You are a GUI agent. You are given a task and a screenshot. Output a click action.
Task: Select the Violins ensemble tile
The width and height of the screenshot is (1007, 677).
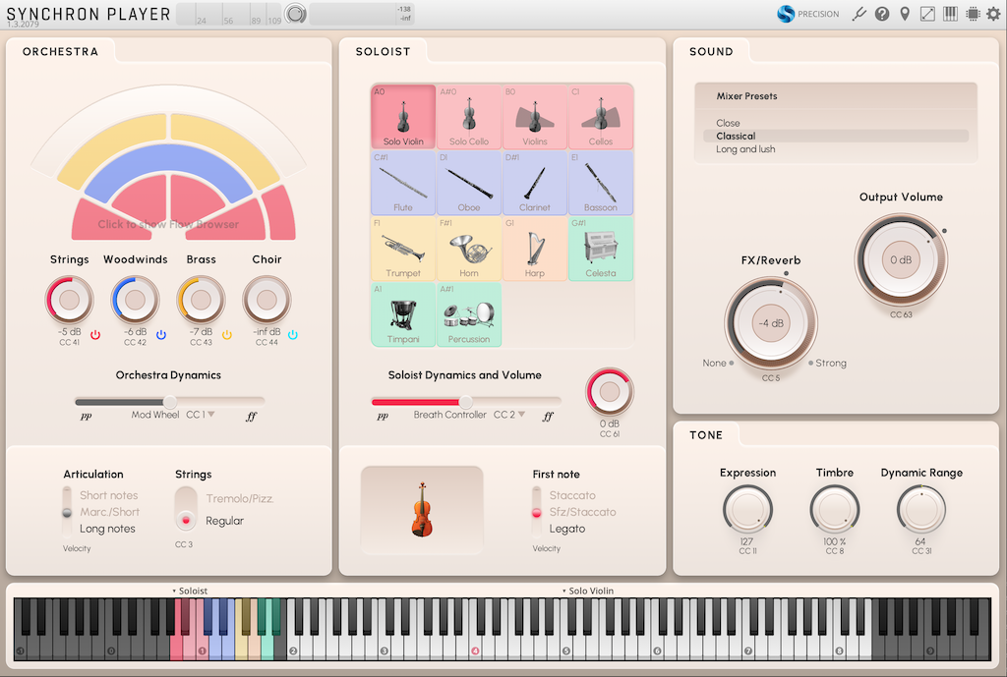(x=535, y=117)
